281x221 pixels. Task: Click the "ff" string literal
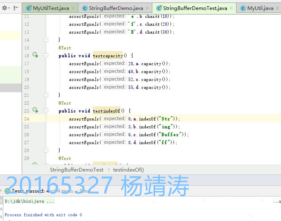pos(164,142)
